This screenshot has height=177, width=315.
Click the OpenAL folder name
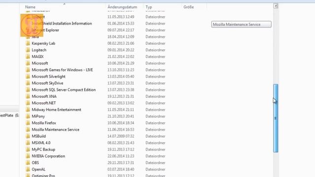tap(38, 169)
